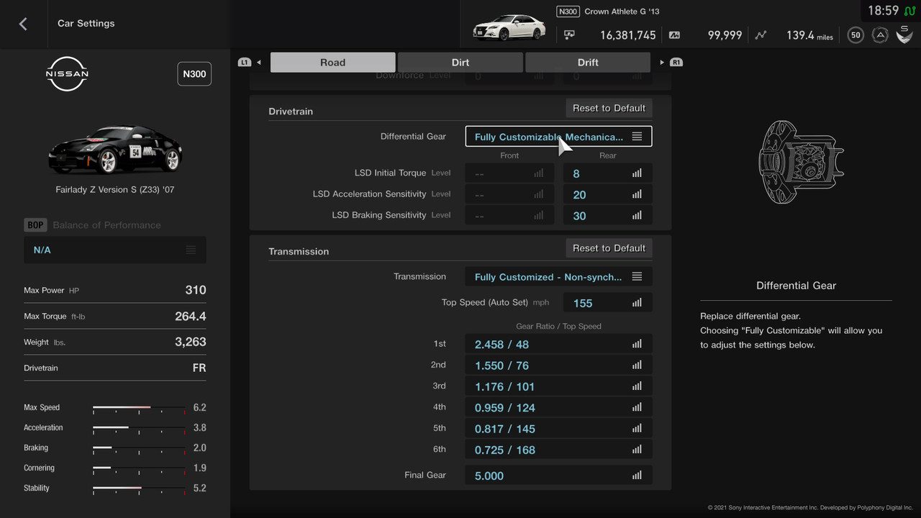921x518 pixels.
Task: Adjust 3rd gear ratio 1.176
Action: tap(559, 386)
